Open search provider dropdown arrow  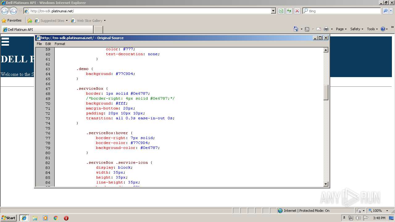391,11
